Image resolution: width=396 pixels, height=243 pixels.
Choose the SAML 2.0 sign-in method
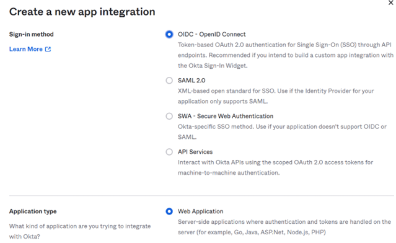169,81
